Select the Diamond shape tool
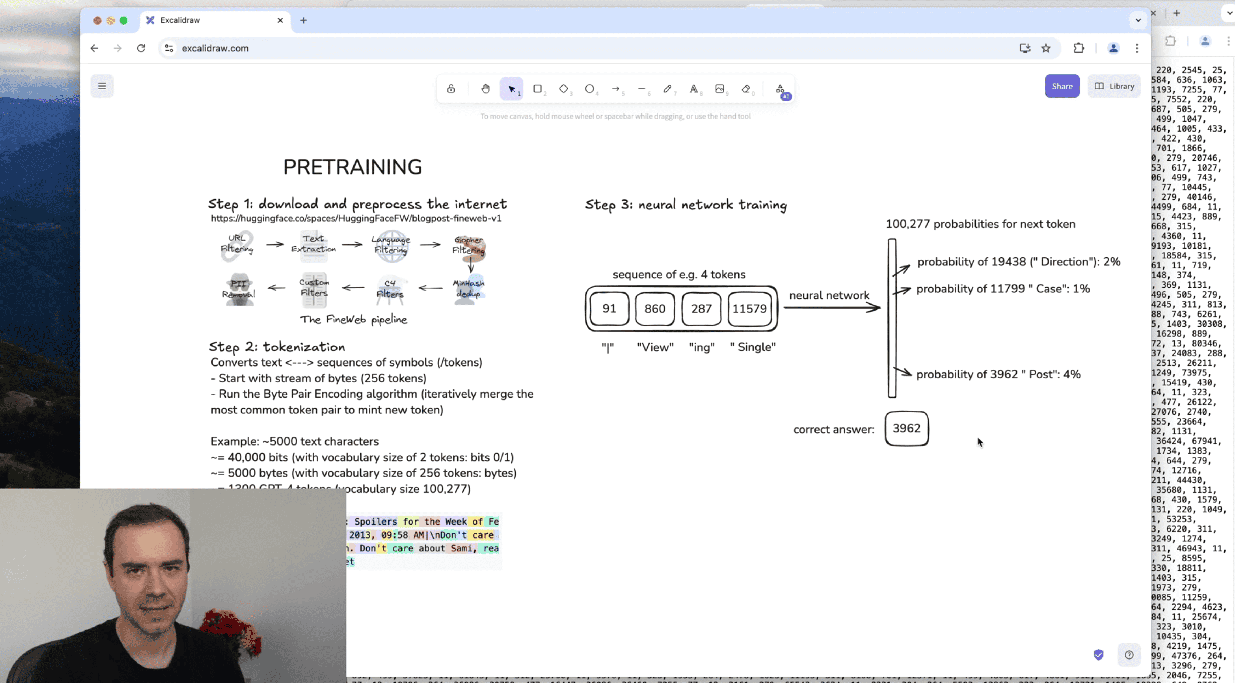The height and width of the screenshot is (683, 1235). pos(563,89)
